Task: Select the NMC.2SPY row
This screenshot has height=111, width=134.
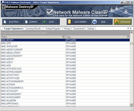Action: [65, 43]
